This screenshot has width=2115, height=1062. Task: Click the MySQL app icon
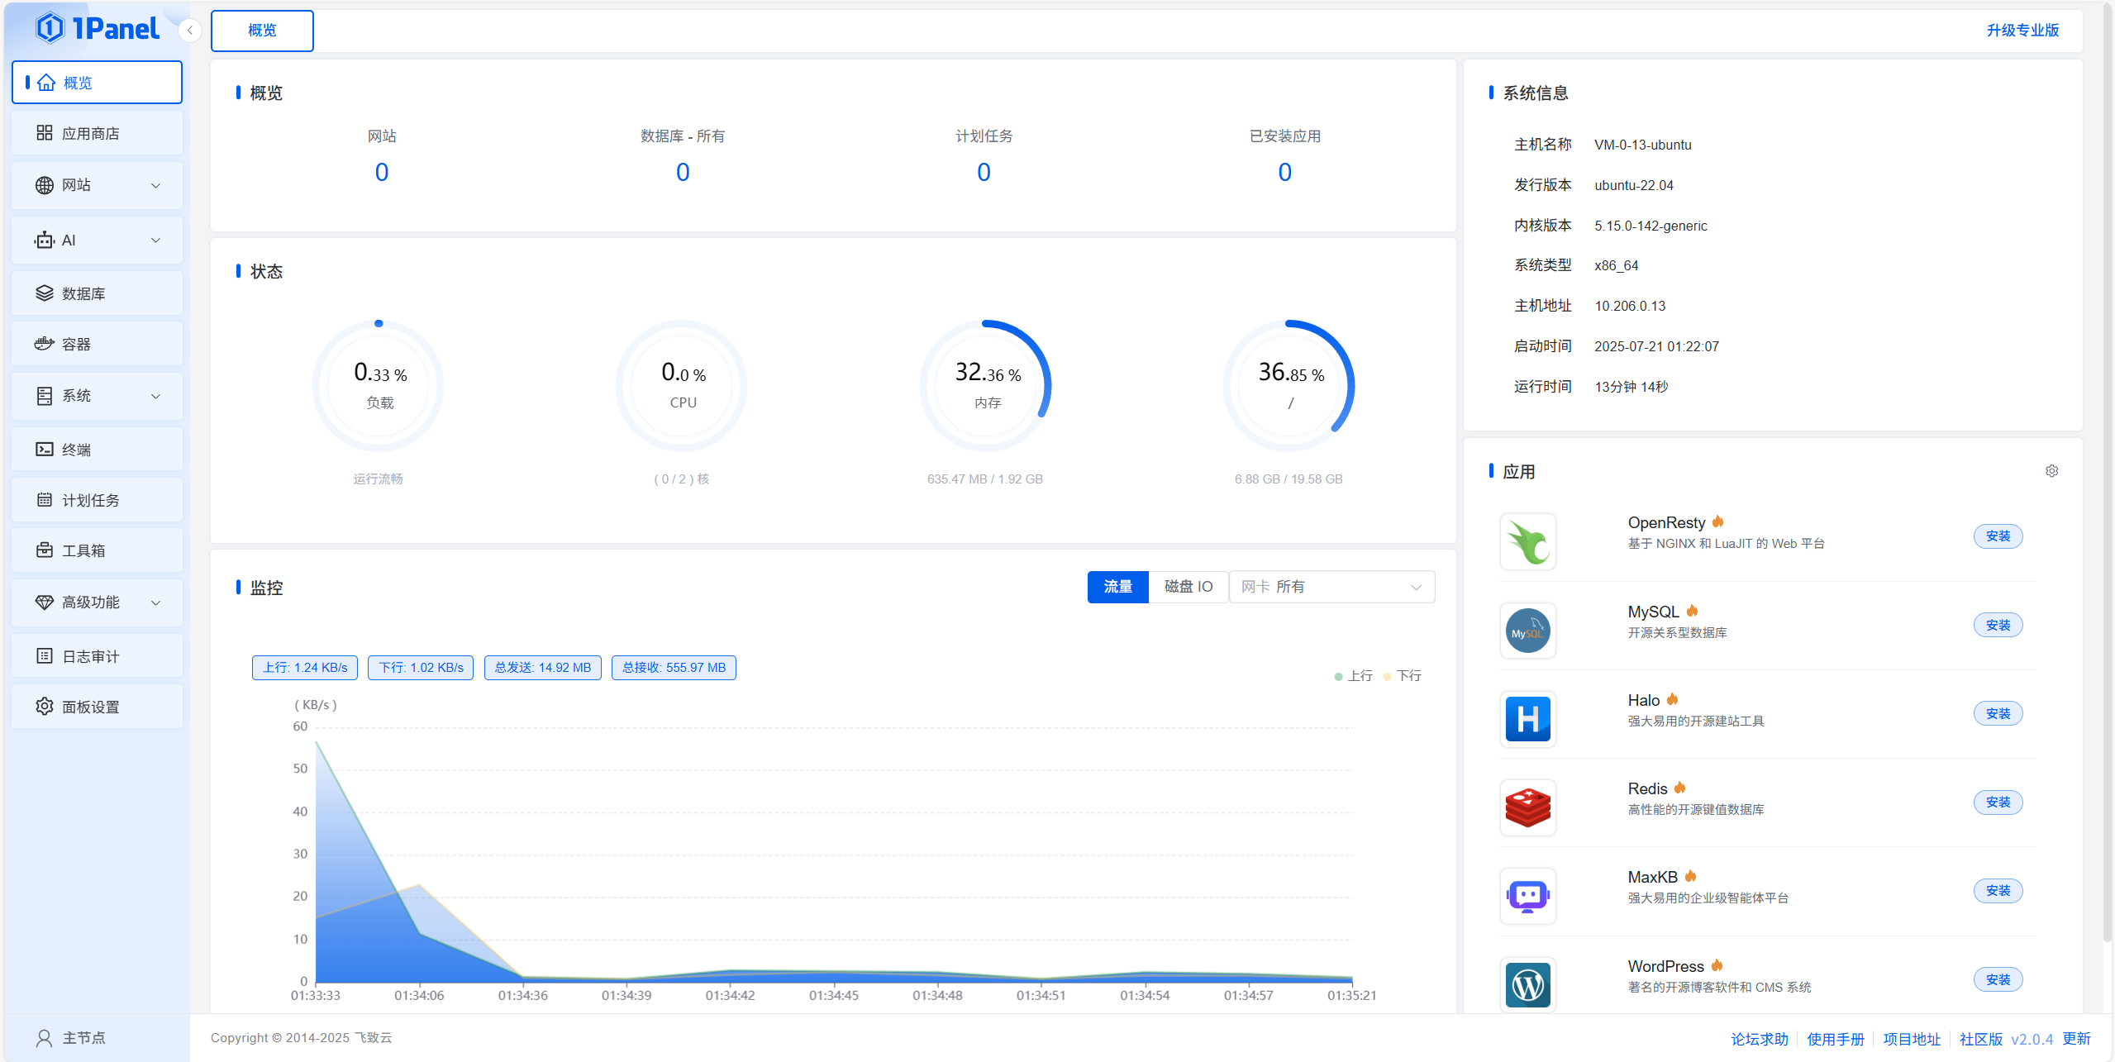(1527, 631)
